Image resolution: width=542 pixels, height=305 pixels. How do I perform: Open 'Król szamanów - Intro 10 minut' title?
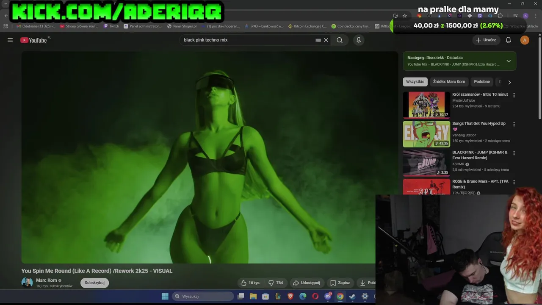480,94
